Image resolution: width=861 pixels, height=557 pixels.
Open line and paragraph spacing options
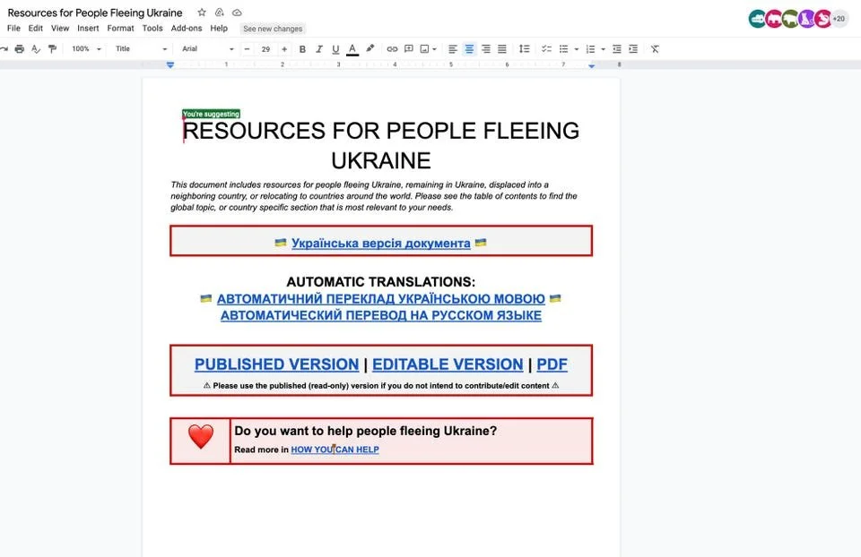pos(525,48)
